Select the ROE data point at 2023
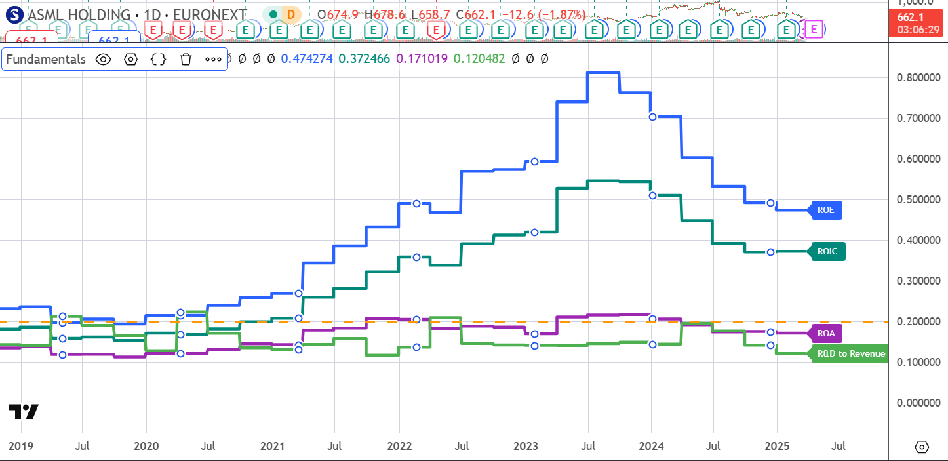The width and height of the screenshot is (948, 461). tap(534, 161)
